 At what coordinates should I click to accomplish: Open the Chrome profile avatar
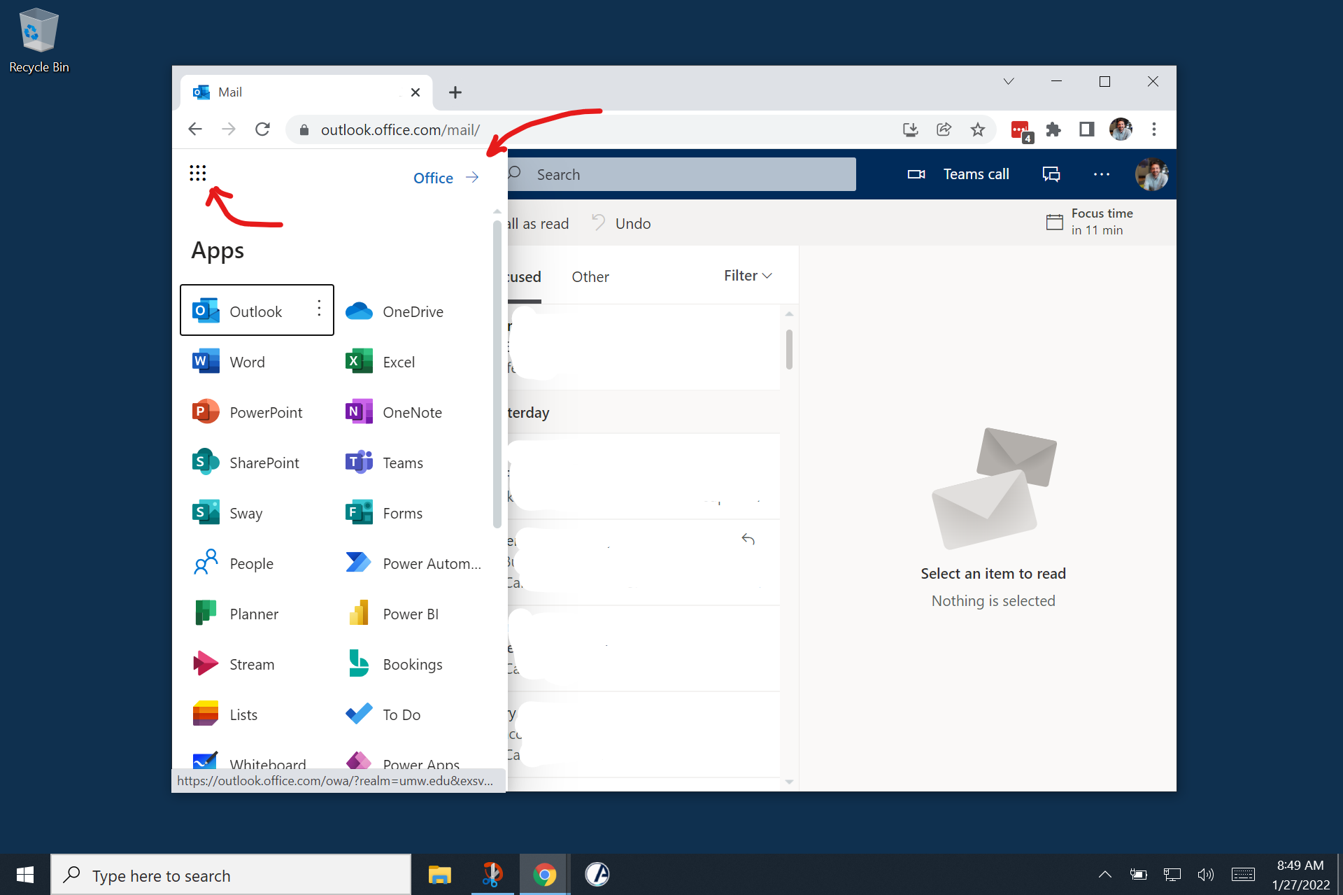coord(1121,129)
